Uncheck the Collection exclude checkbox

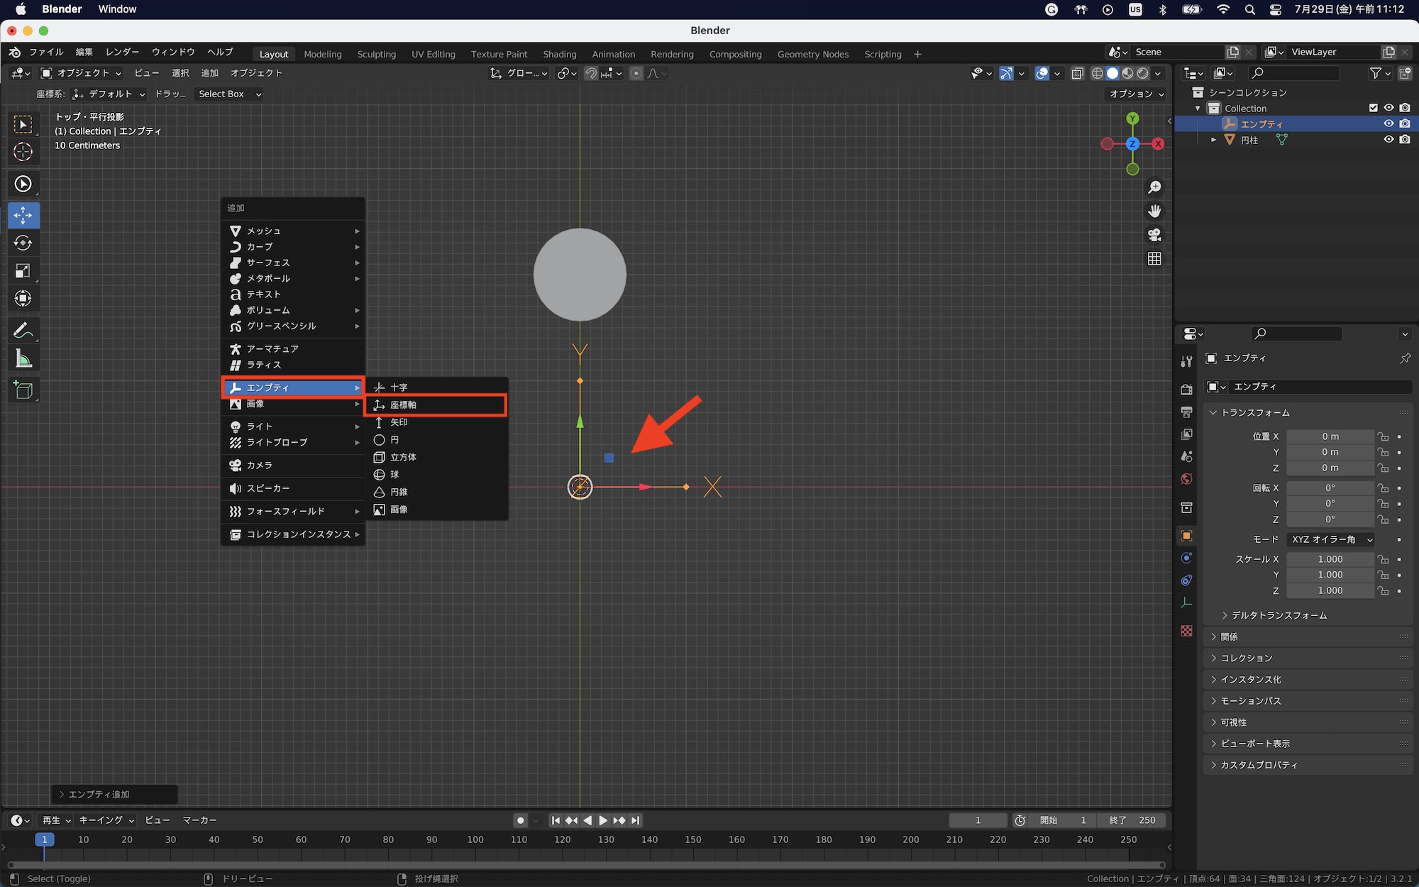tap(1373, 108)
